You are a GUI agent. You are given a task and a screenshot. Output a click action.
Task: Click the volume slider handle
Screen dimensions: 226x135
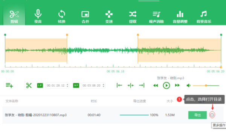[206, 85]
